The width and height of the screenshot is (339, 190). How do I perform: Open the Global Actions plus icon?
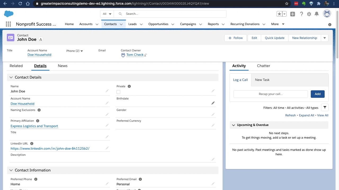click(293, 14)
